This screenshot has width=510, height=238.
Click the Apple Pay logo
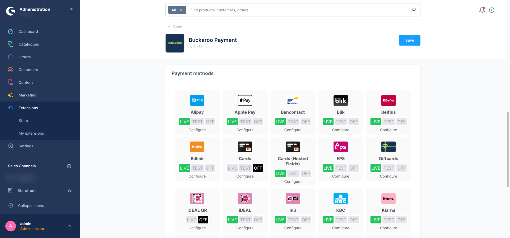(245, 100)
